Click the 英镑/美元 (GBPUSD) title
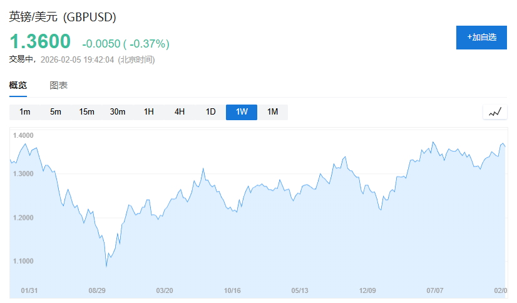 [63, 18]
